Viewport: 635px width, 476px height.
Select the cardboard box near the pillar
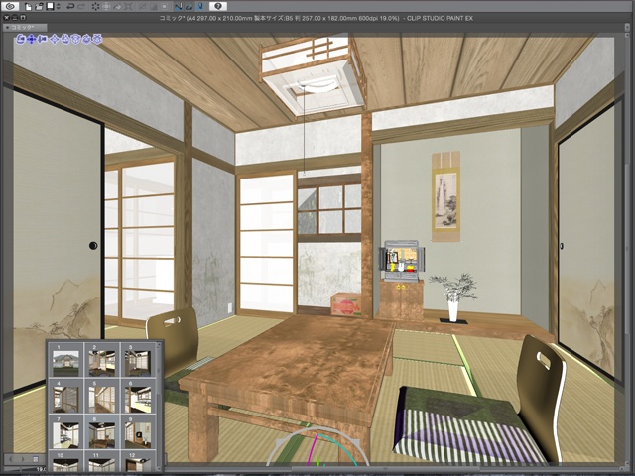click(346, 304)
